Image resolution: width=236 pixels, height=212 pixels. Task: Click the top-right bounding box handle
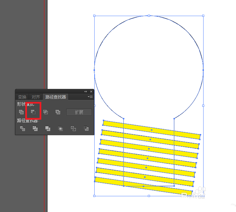tap(203, 16)
